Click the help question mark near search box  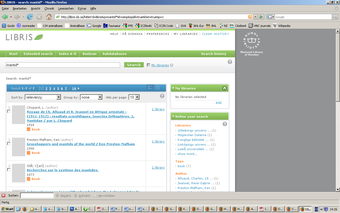pyautogui.click(x=230, y=62)
